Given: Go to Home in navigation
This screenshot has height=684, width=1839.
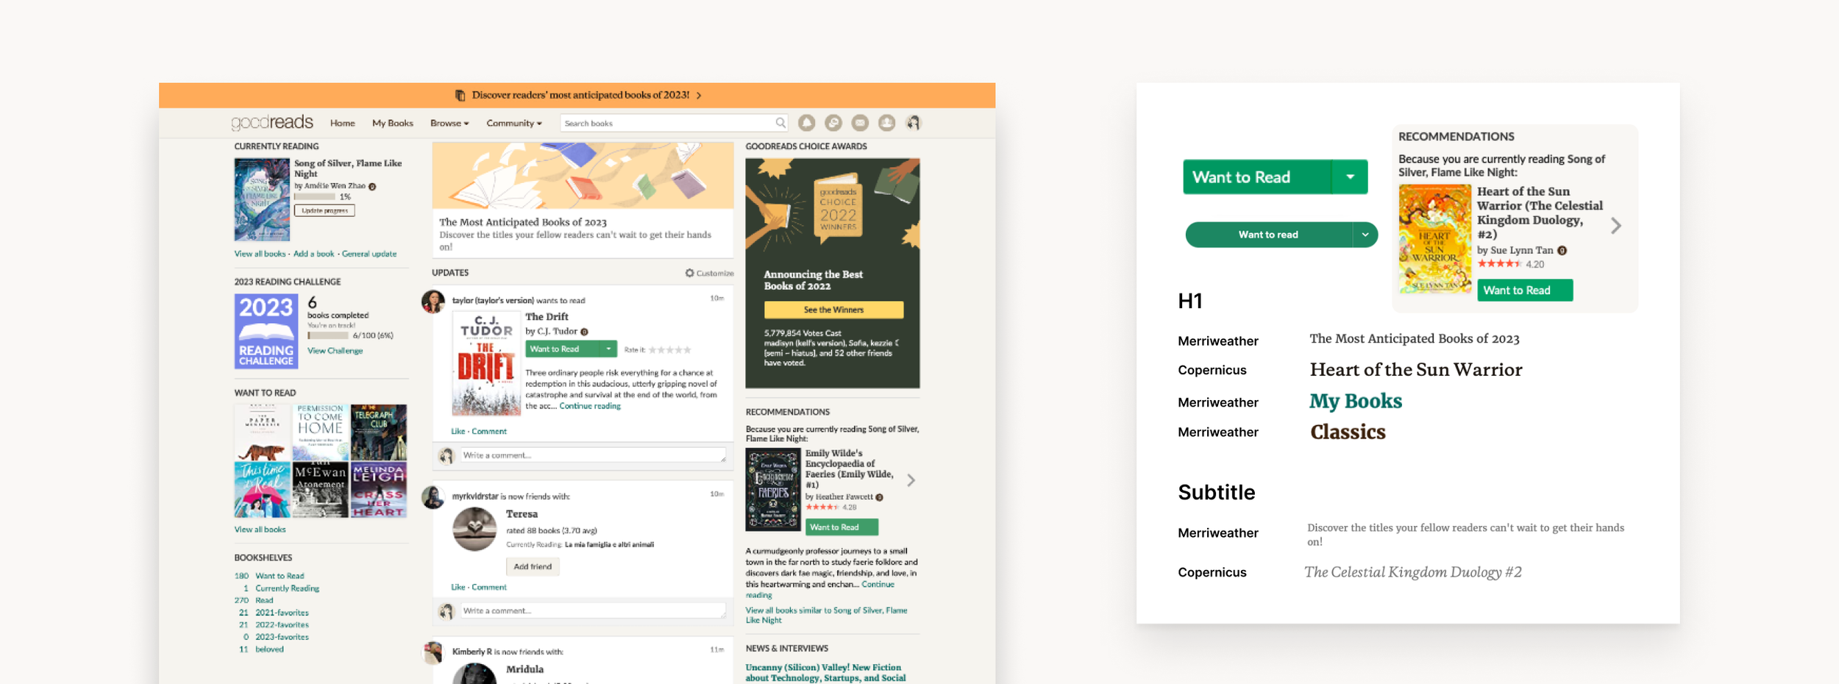Looking at the screenshot, I should [x=343, y=124].
